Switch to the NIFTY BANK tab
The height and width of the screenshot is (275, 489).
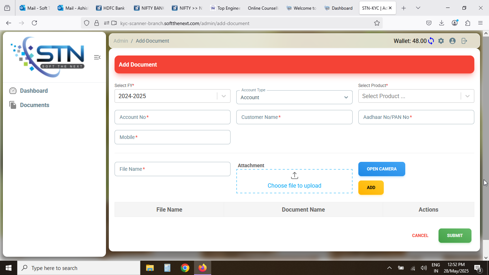(x=149, y=8)
